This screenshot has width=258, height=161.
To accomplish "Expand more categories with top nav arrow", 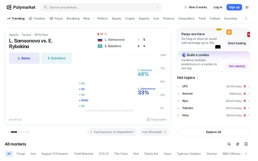I will coord(246,19).
